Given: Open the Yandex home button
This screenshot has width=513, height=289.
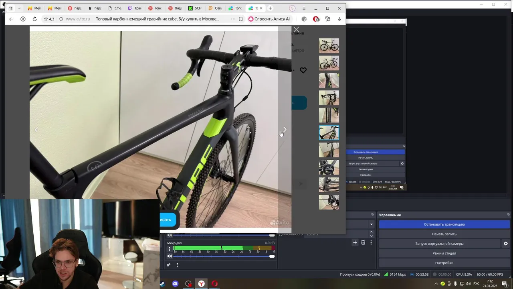Looking at the screenshot, I should pos(23,19).
